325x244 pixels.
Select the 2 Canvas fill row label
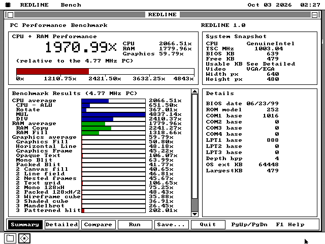[42, 169]
